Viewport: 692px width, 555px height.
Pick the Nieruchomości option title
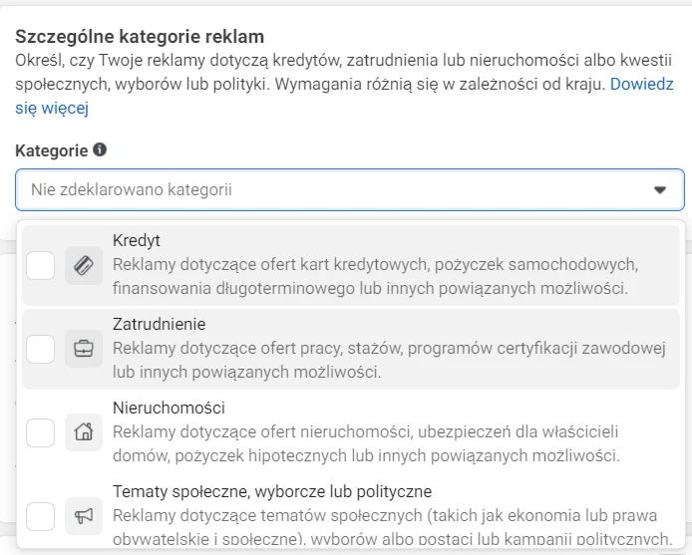coord(169,409)
